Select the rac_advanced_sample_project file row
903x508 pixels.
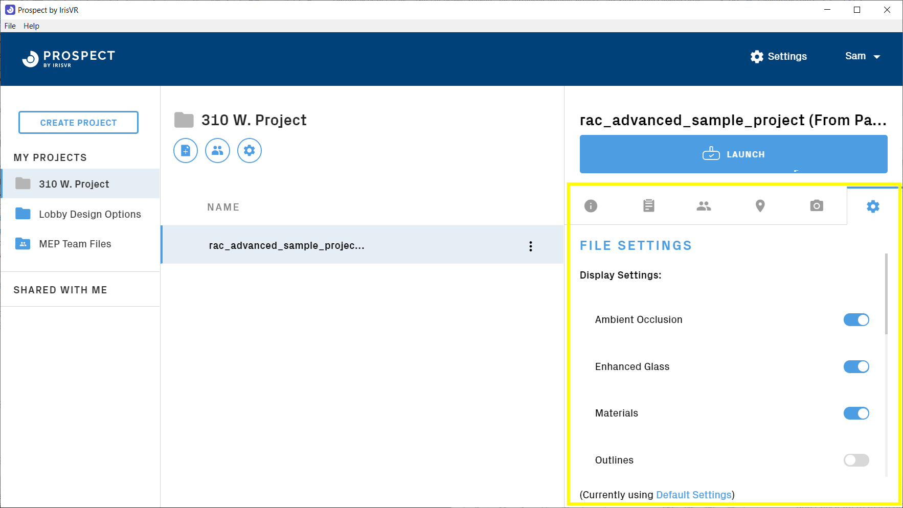click(363, 245)
